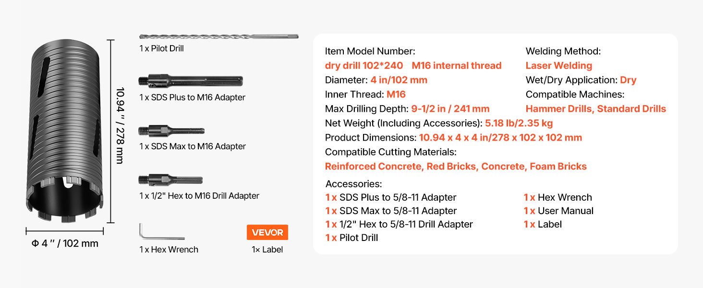Click the "dry drill 102*240" model number
Screen dimensions: 703x288
(364, 66)
